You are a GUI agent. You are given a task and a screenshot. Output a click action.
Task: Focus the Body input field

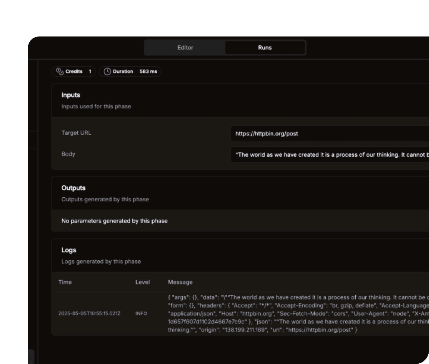pyautogui.click(x=329, y=155)
